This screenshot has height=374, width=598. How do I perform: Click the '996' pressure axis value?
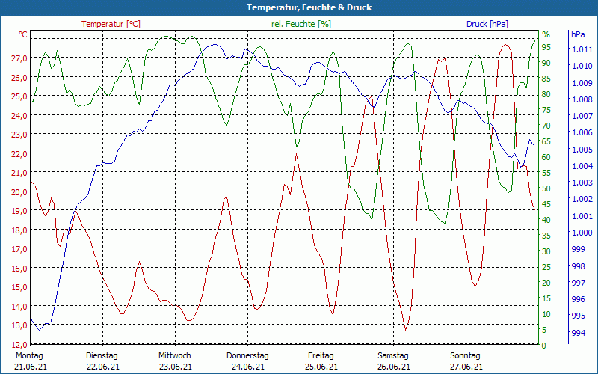click(578, 299)
